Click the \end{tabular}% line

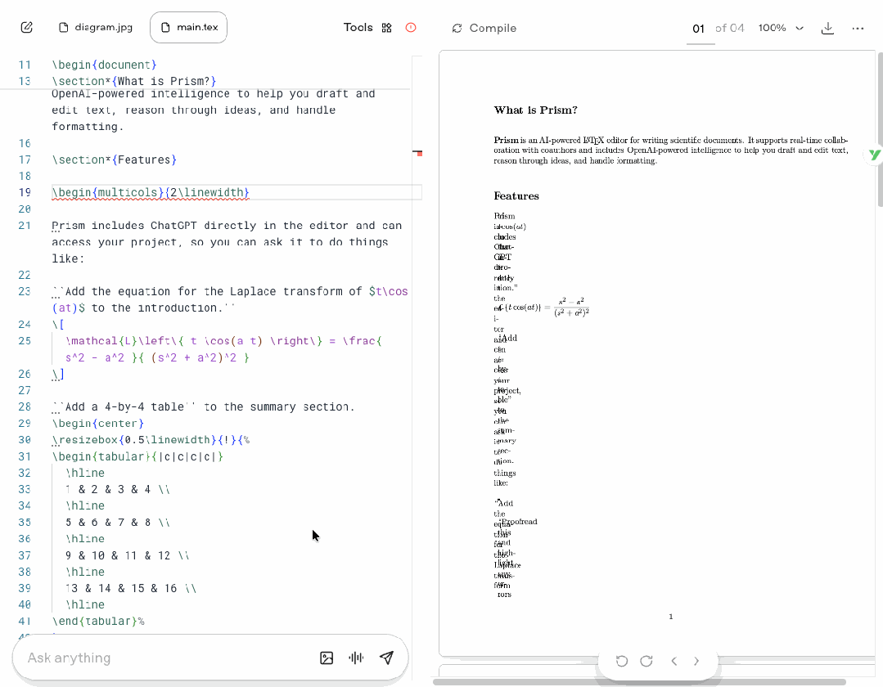pyautogui.click(x=98, y=622)
